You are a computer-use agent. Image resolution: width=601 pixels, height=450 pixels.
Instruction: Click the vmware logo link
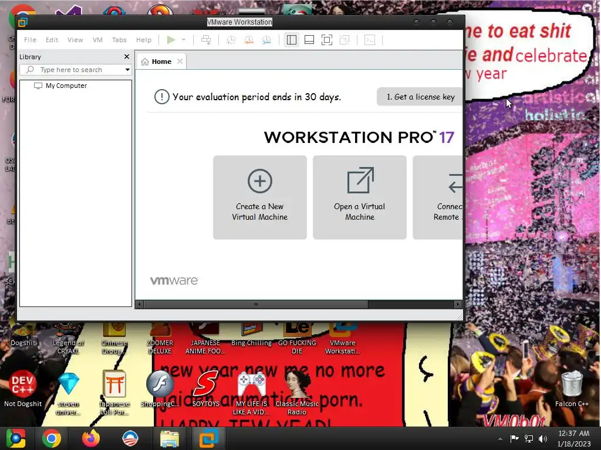point(174,281)
